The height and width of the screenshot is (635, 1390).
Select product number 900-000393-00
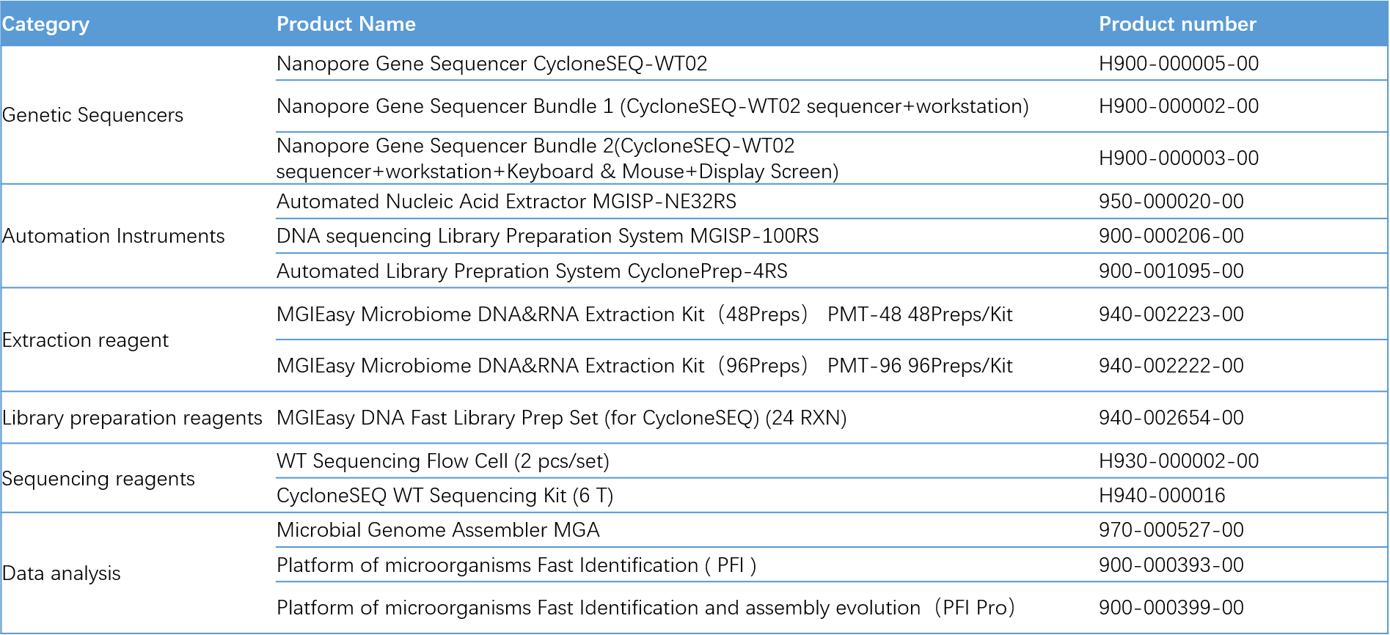point(1171,565)
